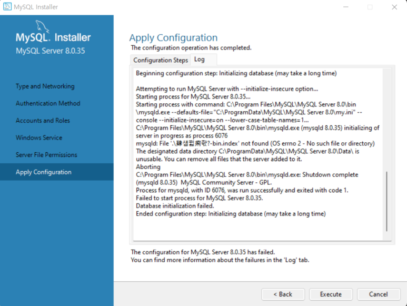The height and width of the screenshot is (306, 407).
Task: Click the 'bin.index not found' error line
Action: pos(255,144)
